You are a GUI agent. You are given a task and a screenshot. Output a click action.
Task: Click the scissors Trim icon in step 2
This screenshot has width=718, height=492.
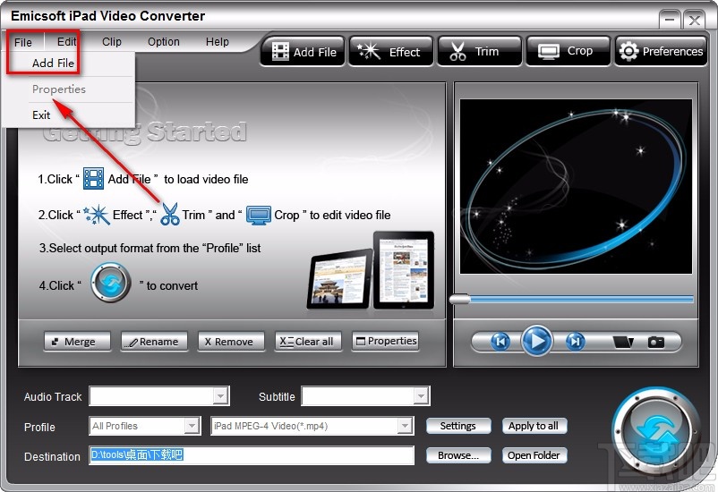(x=170, y=214)
